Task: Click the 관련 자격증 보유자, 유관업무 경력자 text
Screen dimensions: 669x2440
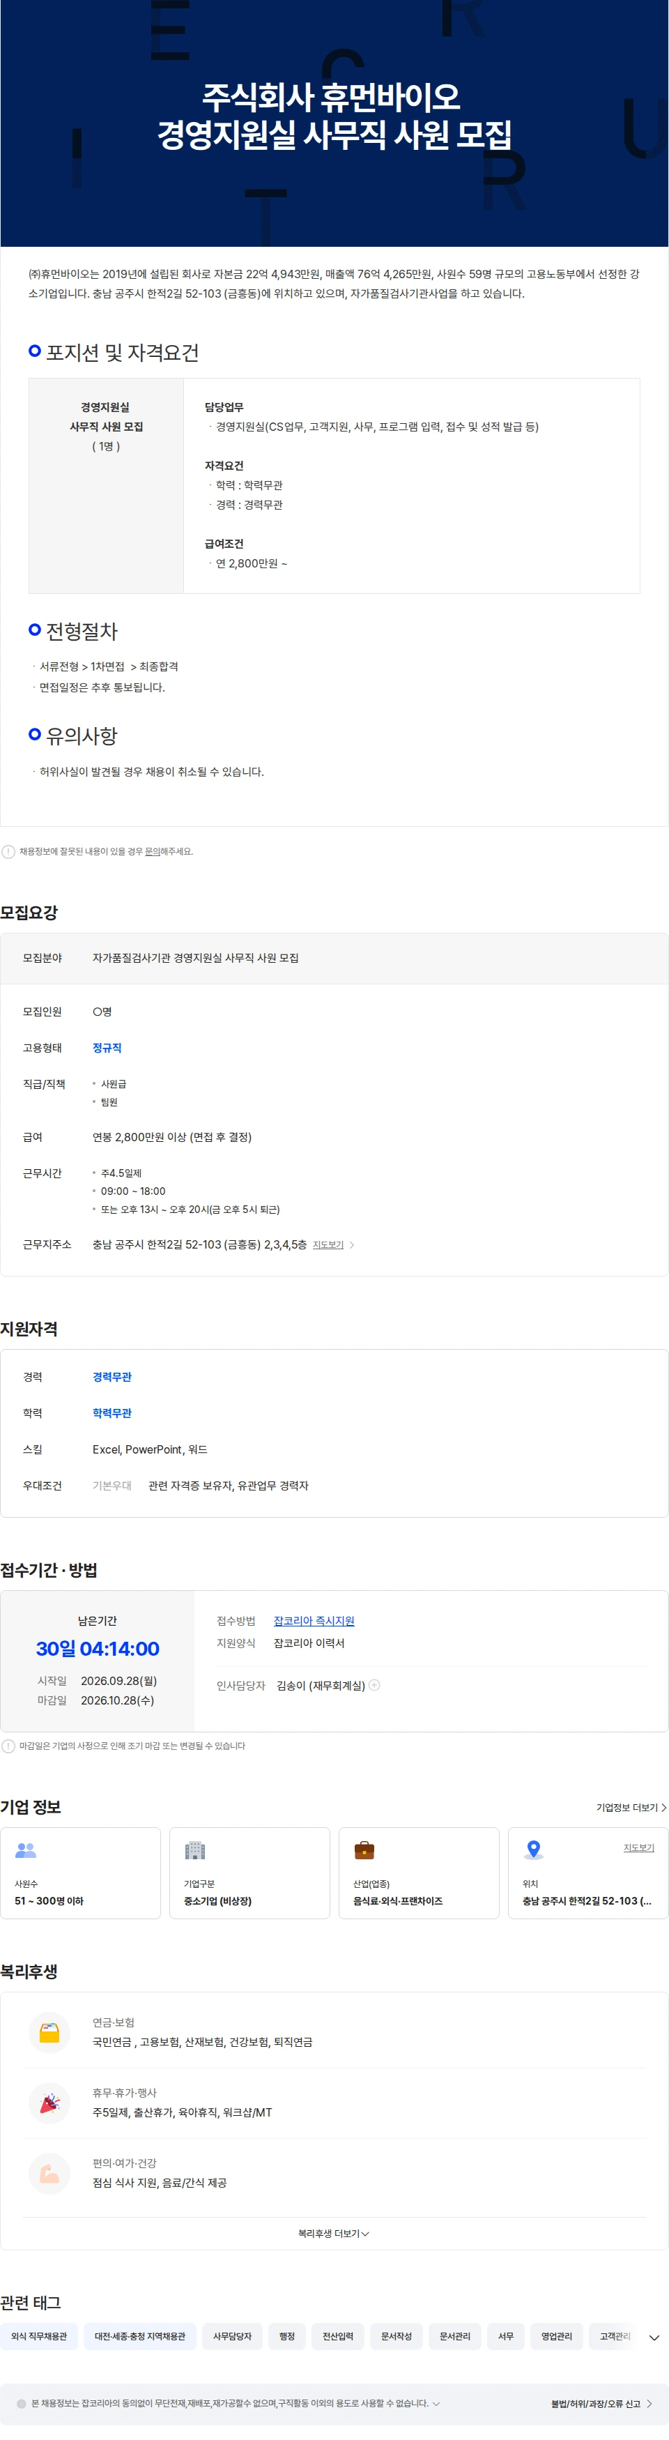Action: [228, 1485]
